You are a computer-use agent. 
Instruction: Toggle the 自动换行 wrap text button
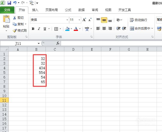pos(138,20)
